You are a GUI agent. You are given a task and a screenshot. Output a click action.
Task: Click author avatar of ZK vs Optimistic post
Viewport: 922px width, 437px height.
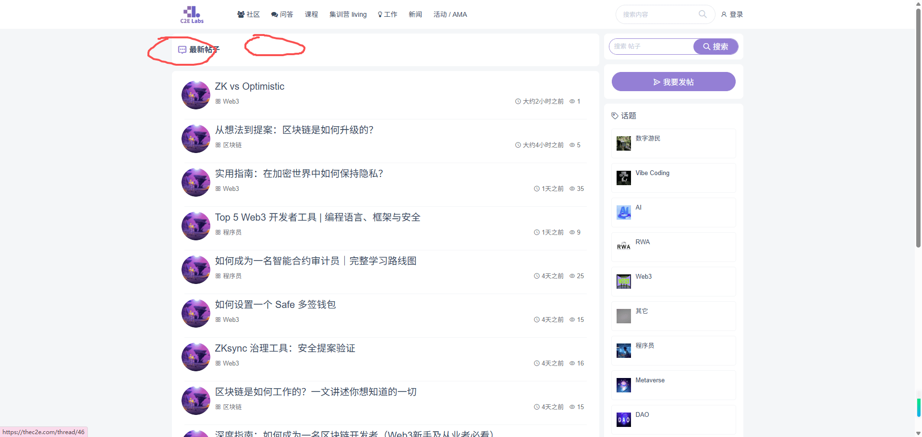tap(196, 95)
